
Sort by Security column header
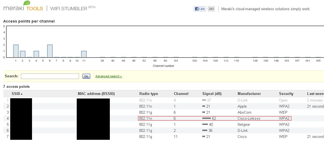[286, 94]
